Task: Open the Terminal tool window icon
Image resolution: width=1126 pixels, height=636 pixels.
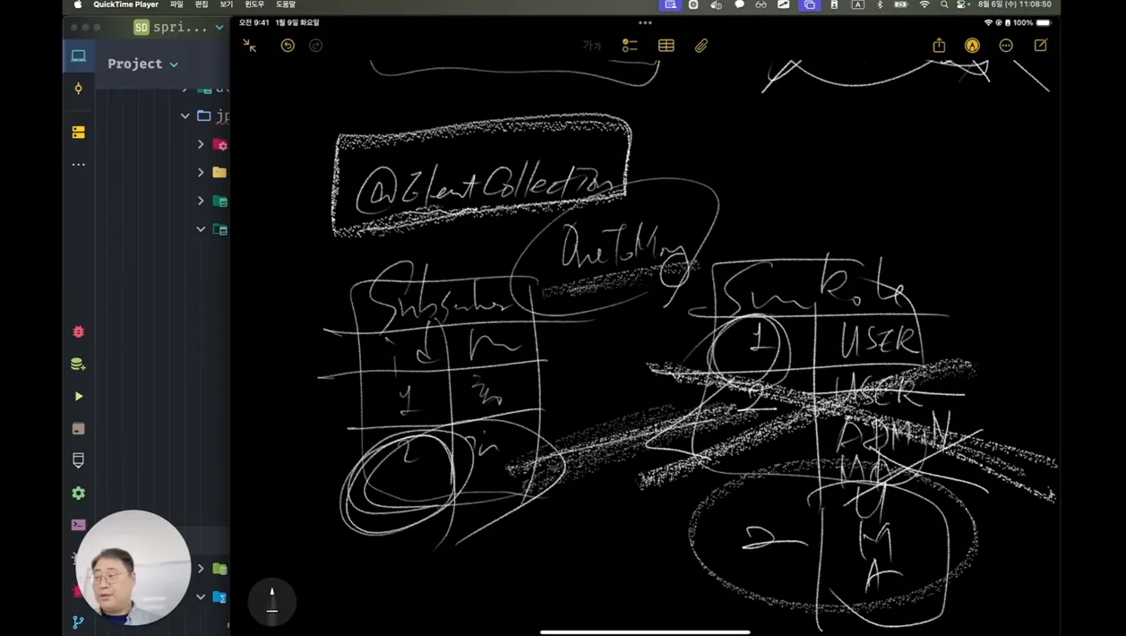Action: tap(79, 525)
